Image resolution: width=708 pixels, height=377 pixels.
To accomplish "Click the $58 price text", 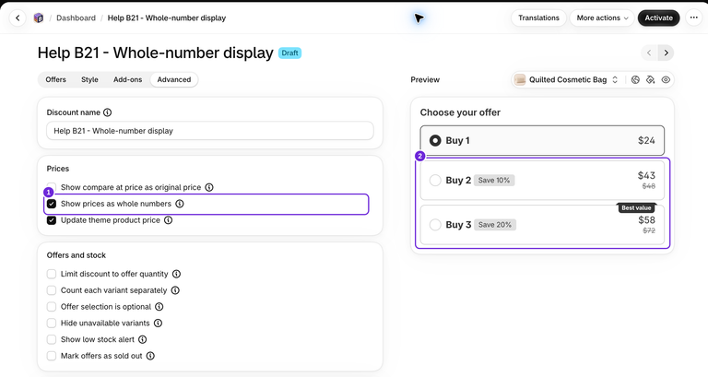I will click(646, 220).
